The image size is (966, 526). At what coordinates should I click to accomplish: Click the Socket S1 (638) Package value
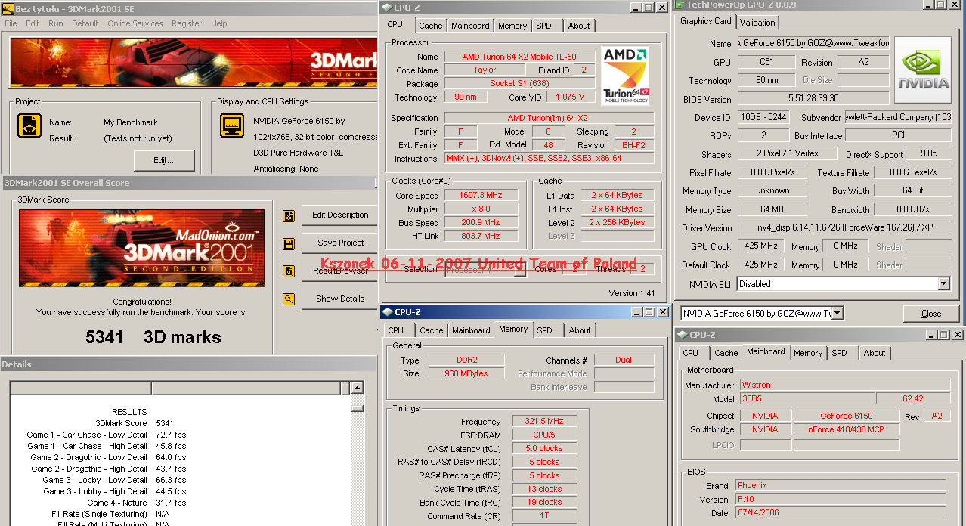point(519,83)
